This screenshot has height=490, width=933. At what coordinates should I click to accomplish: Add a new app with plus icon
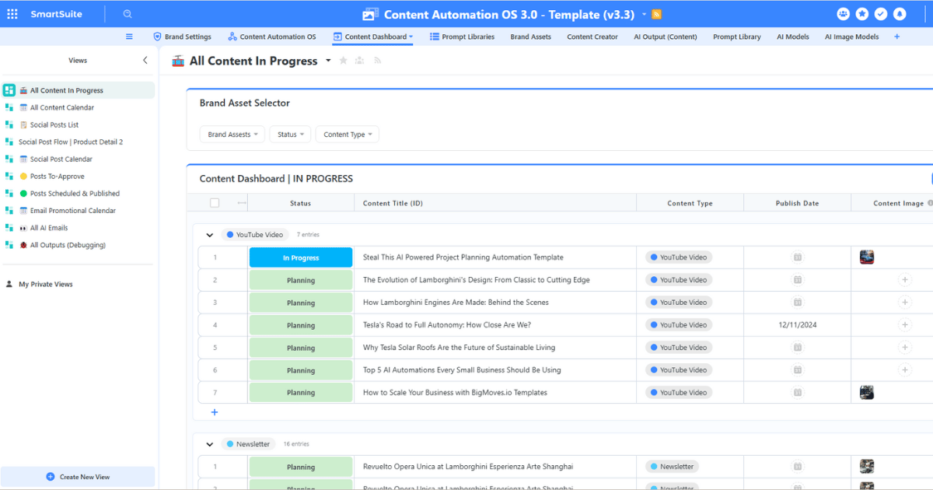[x=896, y=37]
